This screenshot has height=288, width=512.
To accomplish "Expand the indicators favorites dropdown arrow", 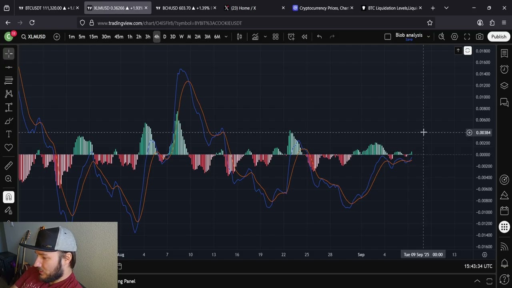I will (265, 37).
